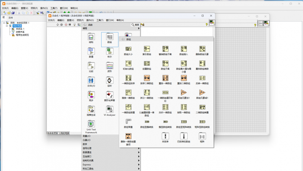Open the Timing (定时) palette
The width and height of the screenshot is (303, 171).
110,82
